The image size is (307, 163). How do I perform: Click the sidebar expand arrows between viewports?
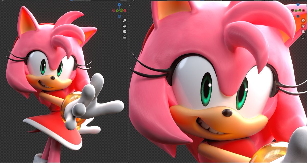point(129,5)
